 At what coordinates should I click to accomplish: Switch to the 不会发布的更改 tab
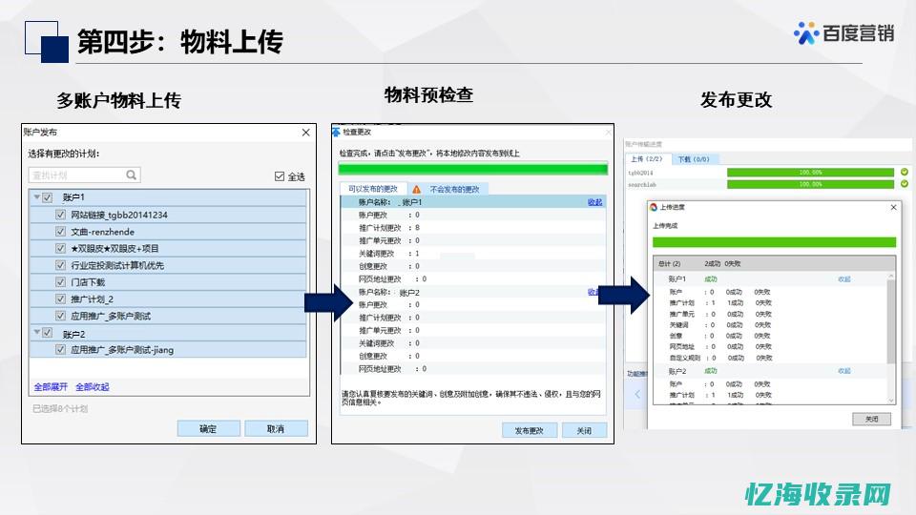[x=454, y=189]
